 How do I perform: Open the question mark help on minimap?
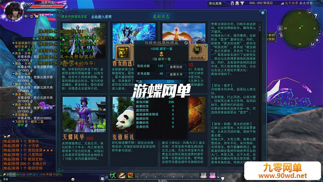(x=316, y=16)
